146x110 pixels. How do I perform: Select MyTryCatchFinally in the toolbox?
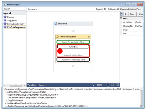16,24
